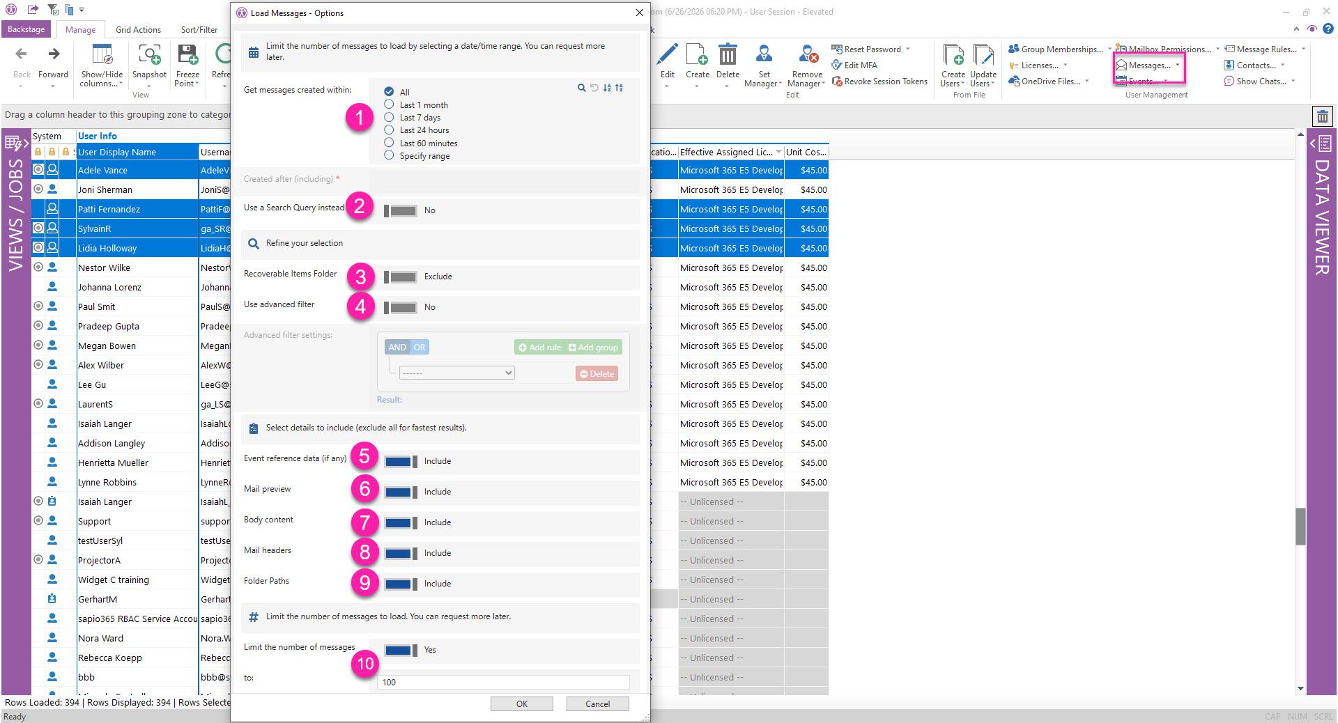Click the Delete trash icon in the Edit group

click(728, 54)
